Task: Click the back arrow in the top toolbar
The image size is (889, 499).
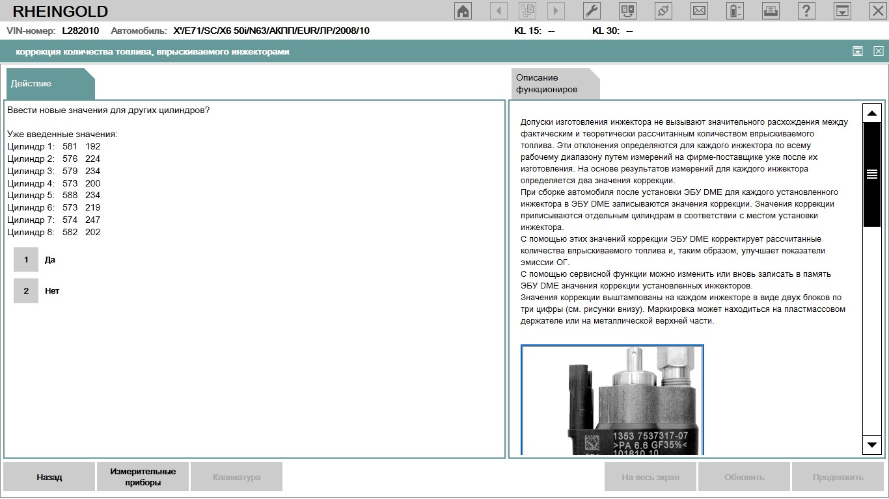Action: [x=499, y=10]
